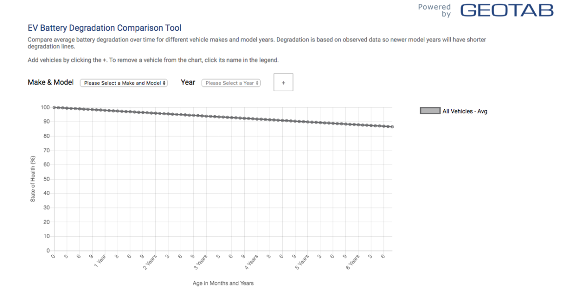Click the EV Battery Degradation Comparison Tool heading
This screenshot has width=586, height=306.
105,28
